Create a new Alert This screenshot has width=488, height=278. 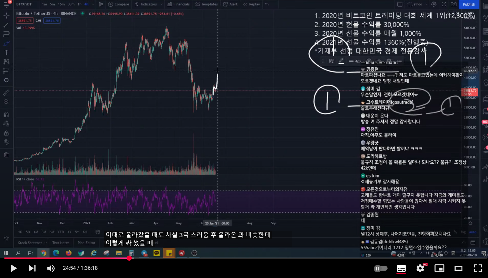click(230, 4)
